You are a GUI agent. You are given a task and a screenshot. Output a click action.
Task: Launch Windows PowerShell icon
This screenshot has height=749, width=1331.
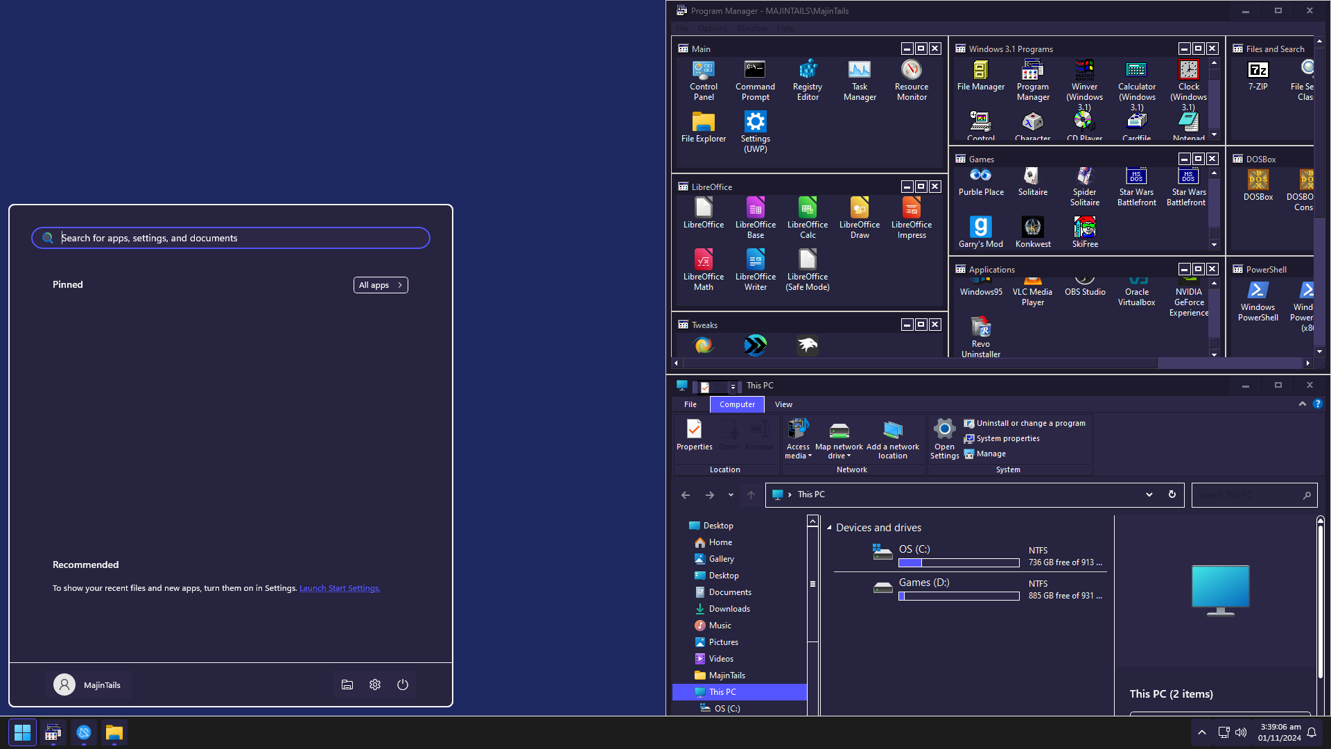click(x=1258, y=301)
